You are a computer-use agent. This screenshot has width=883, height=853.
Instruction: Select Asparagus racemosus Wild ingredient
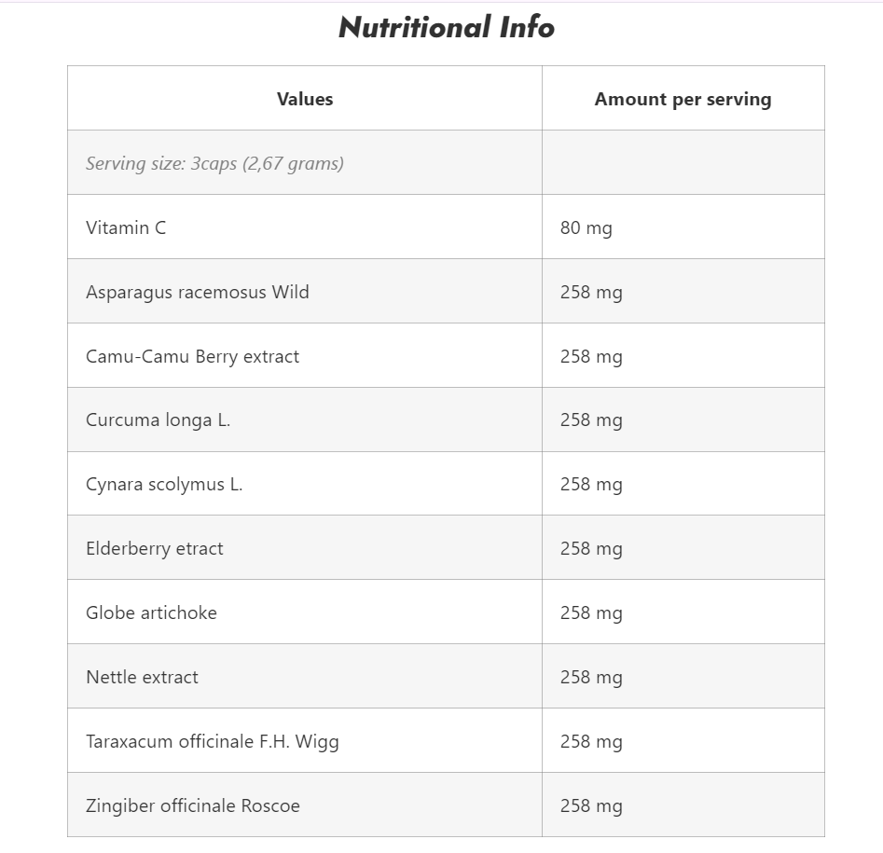pyautogui.click(x=197, y=292)
